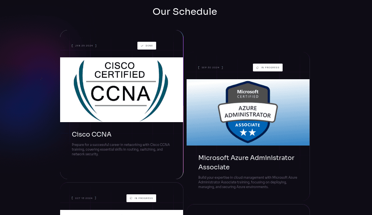Screen dimensions: 372x215
Task: Click the spinner icon on the OCT 13 card
Action: coord(131,198)
